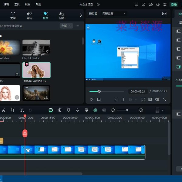Click the marker shield icon on the timeline toolbar
The width and height of the screenshot is (182, 182).
point(69,110)
